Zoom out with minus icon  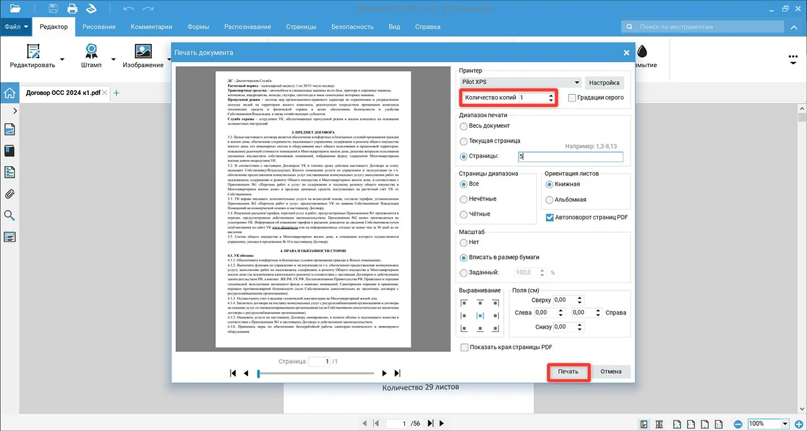738,424
